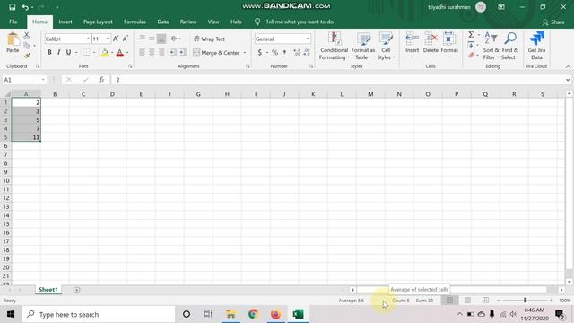Toggle Underline formatting
574x323 pixels.
tap(68, 53)
